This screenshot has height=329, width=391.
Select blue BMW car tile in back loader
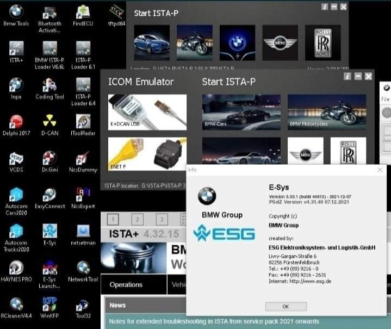152,42
